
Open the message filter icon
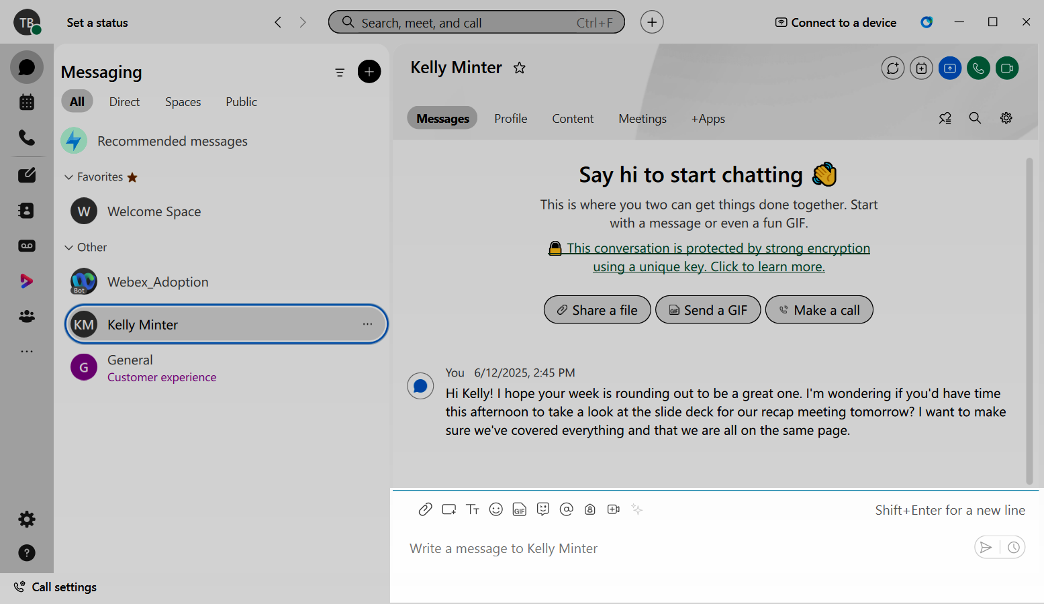click(x=340, y=72)
